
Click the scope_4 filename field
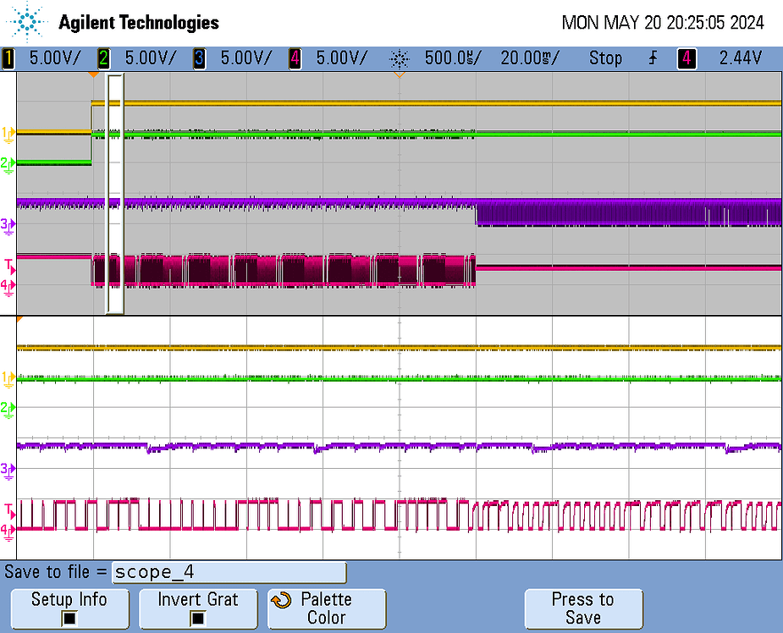pos(229,572)
